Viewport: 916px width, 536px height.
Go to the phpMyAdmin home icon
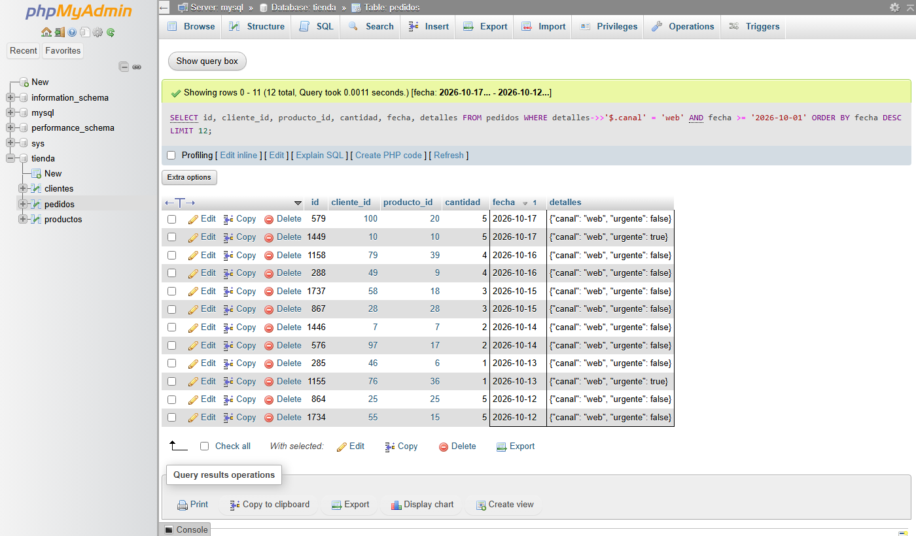[x=46, y=32]
